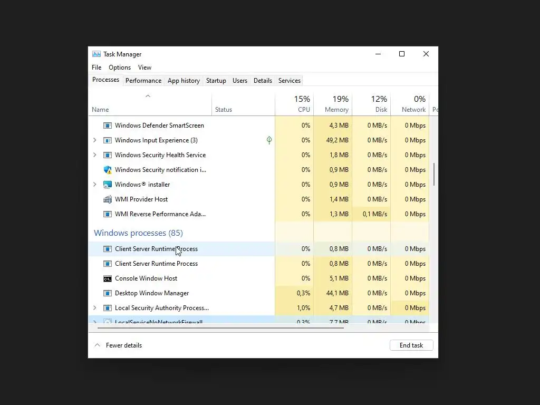Click the sort arrow above the Name column
This screenshot has height=405, width=540.
148,96
